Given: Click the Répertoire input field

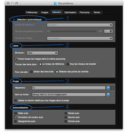Looking at the screenshot, I should click(x=69, y=88).
